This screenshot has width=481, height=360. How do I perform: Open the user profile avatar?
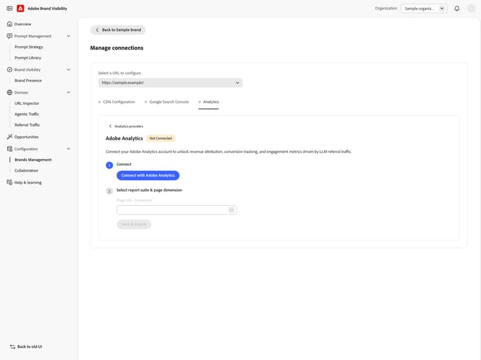click(x=471, y=8)
